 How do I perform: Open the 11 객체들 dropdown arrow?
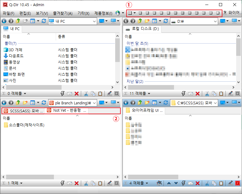149,94
